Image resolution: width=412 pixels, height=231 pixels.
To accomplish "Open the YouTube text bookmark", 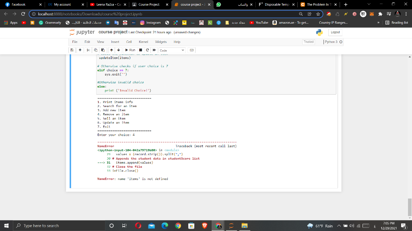I will pos(259,22).
